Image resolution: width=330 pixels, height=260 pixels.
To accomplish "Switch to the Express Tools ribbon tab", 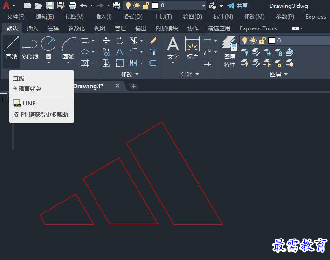I will click(x=258, y=28).
